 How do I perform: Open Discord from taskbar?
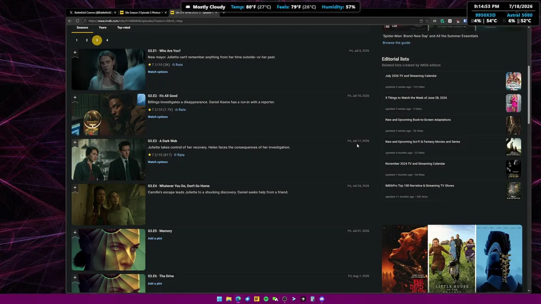pyautogui.click(x=322, y=299)
